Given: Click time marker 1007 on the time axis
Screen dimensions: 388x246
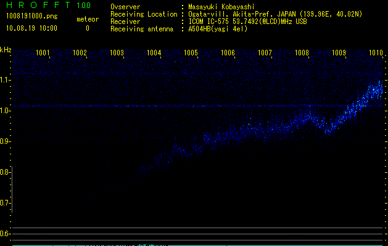Looking at the screenshot, I should 265,52.
